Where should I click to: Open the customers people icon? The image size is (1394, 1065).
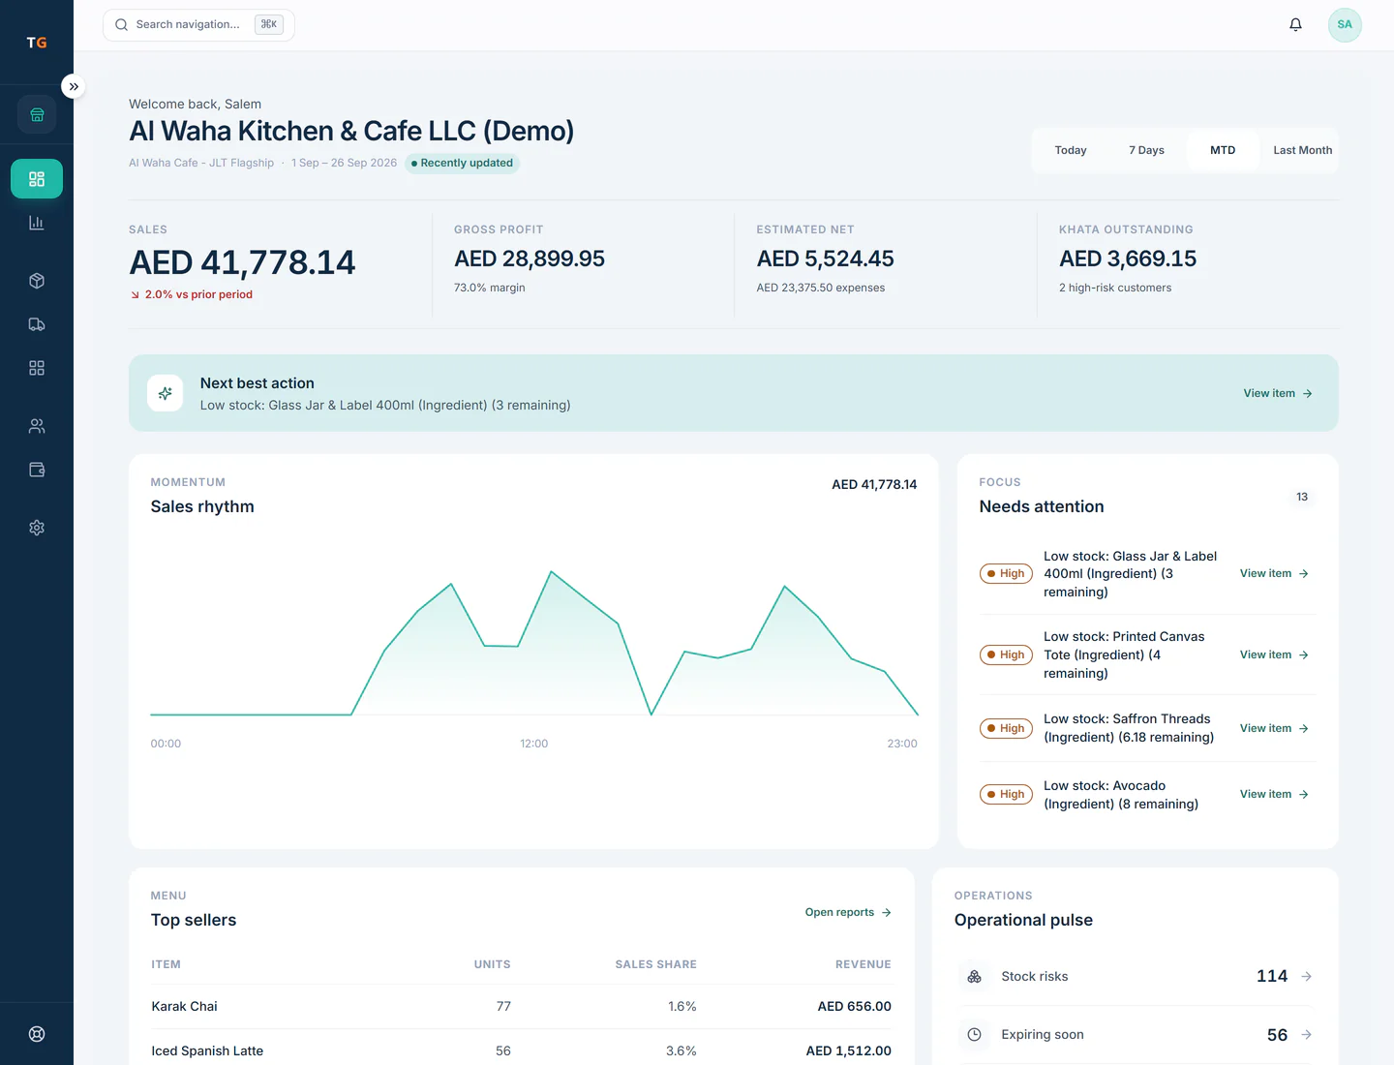pyautogui.click(x=37, y=426)
